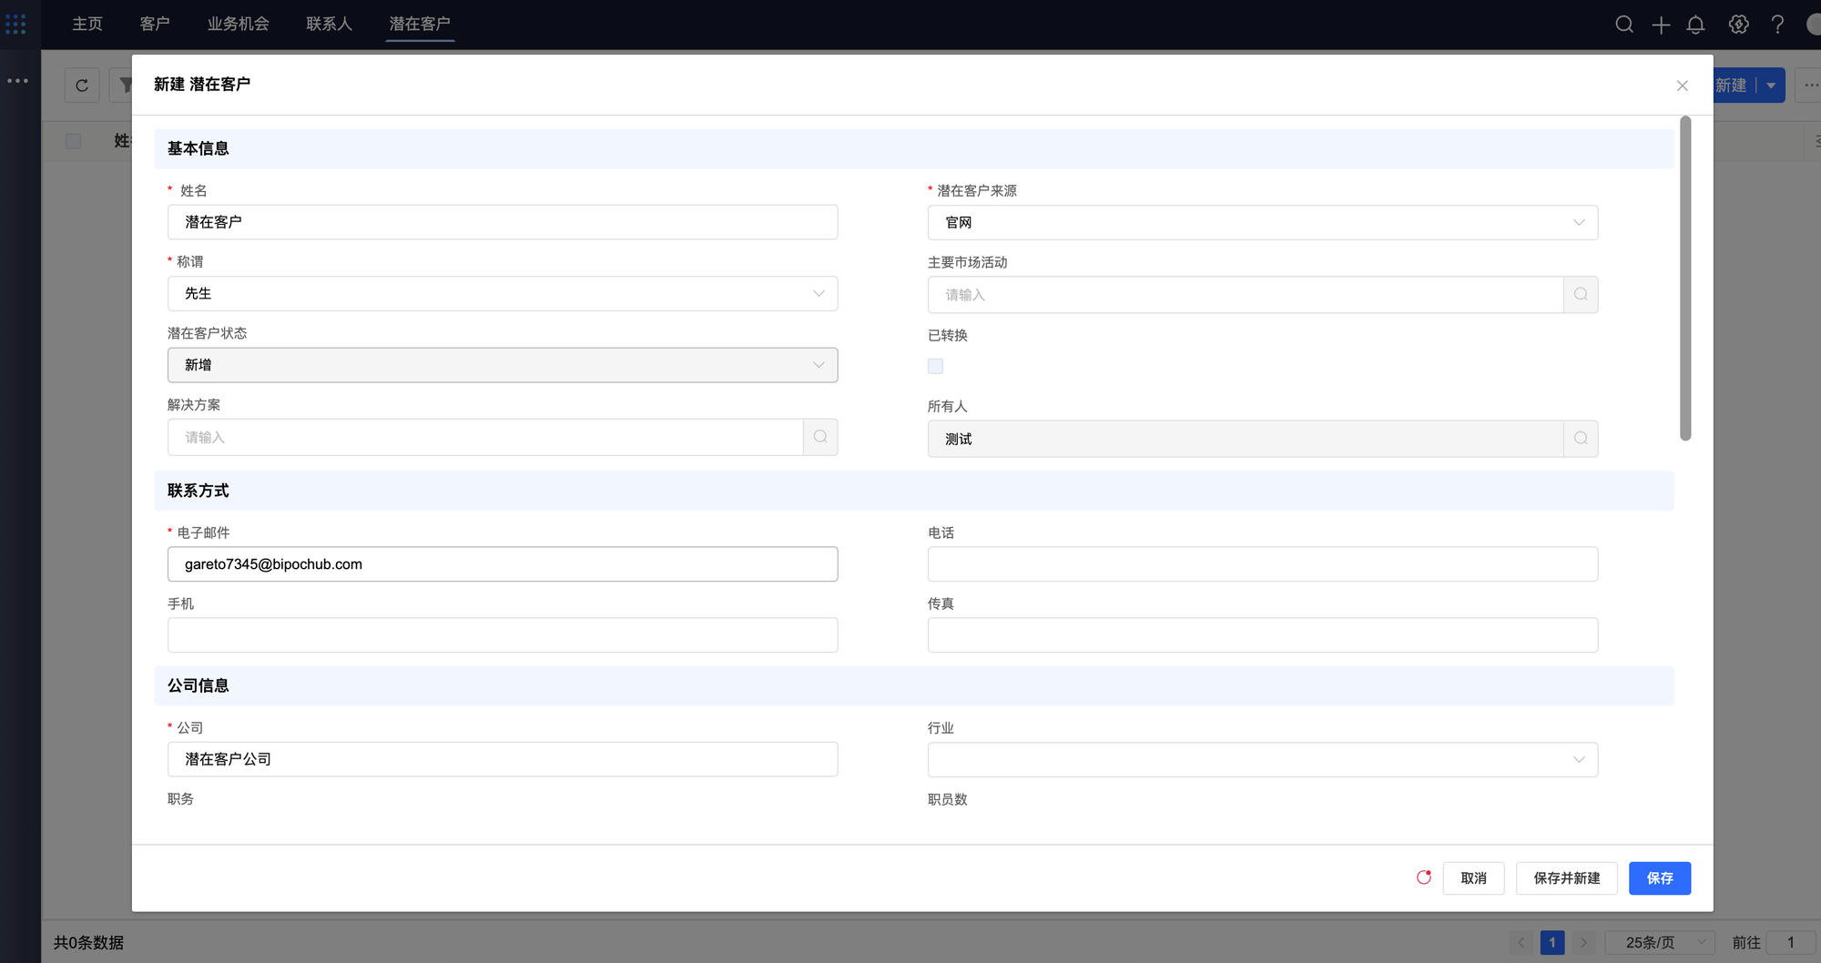Switch to the 业务机会 tab
Screen dimensions: 1821x963
pos(238,24)
